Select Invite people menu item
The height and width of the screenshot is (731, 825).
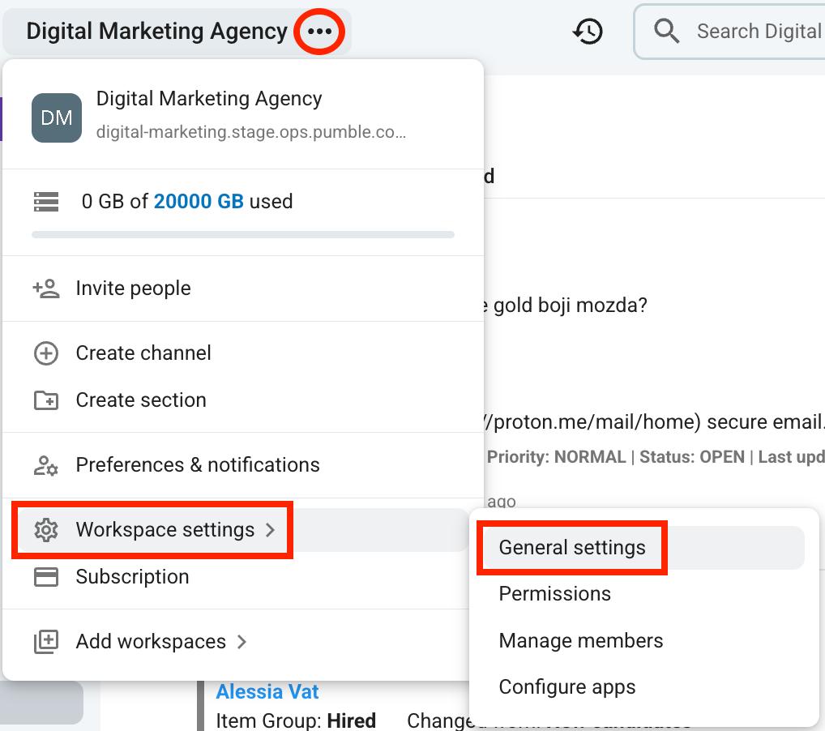[243, 289]
